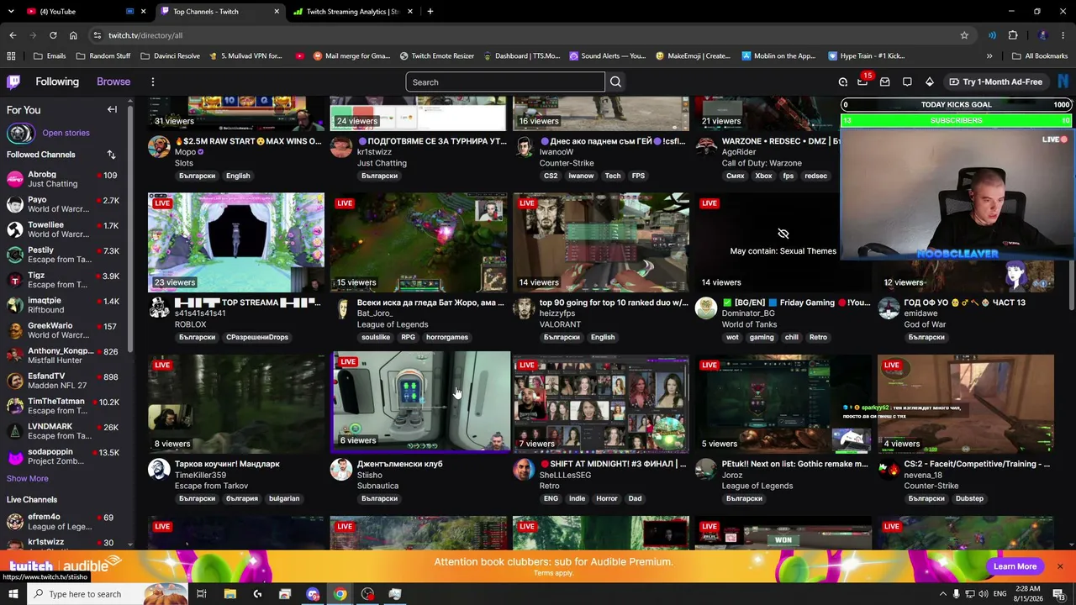The height and width of the screenshot is (605, 1076).
Task: Open a new Chrome tab
Action: pos(430,12)
